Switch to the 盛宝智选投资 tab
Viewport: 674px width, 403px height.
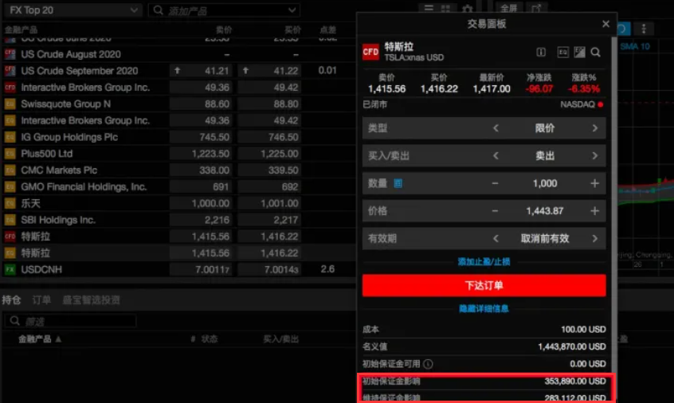click(x=91, y=300)
